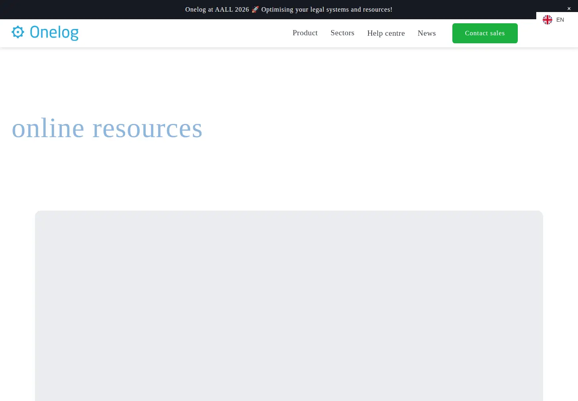Open the Onelog at AALL 2026 announcement
The image size is (578, 401).
(x=289, y=9)
